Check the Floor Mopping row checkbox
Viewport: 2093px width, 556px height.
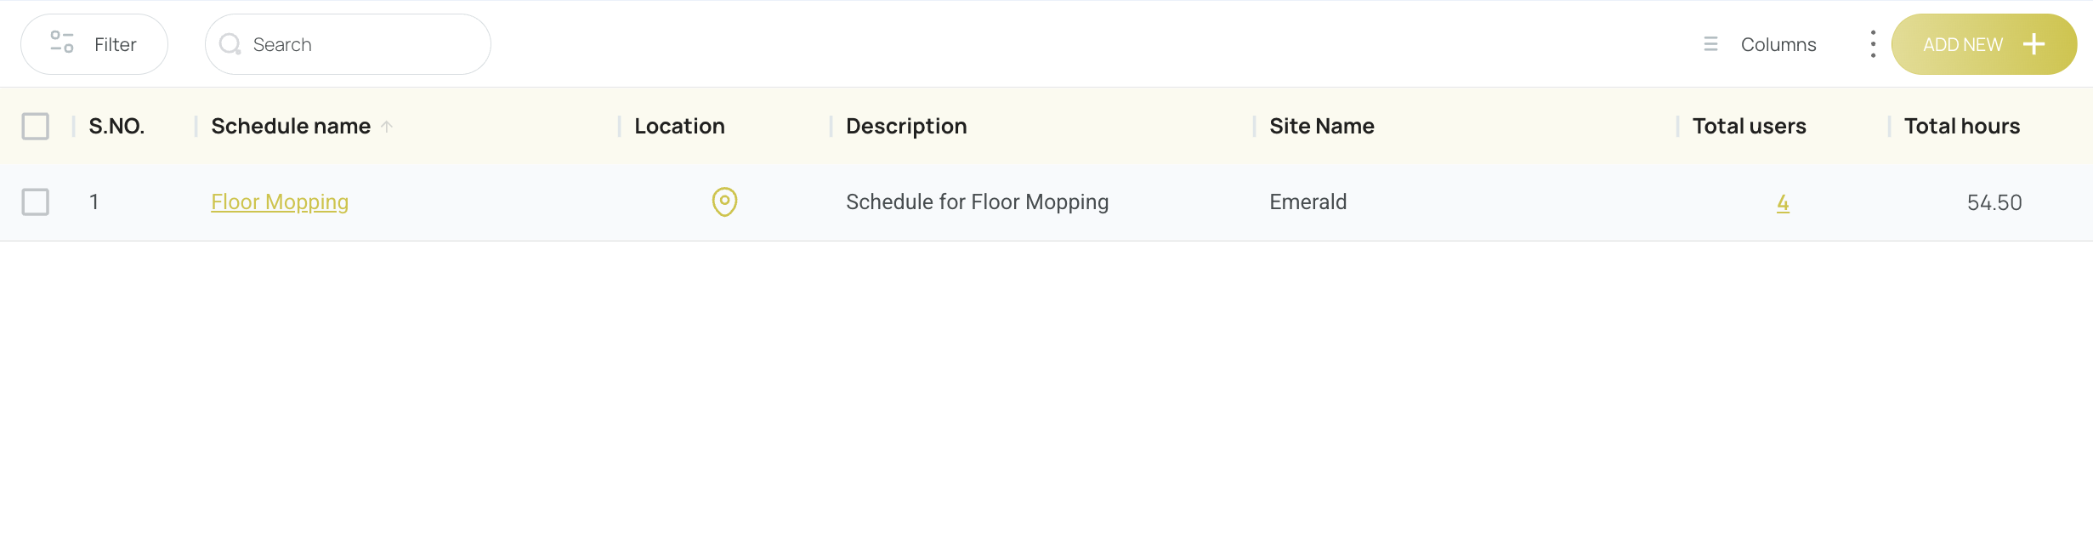pos(35,202)
